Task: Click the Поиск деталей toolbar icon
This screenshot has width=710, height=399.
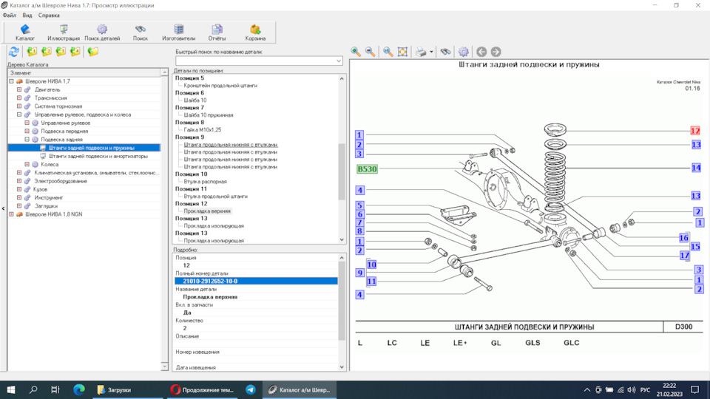Action: pos(102,33)
